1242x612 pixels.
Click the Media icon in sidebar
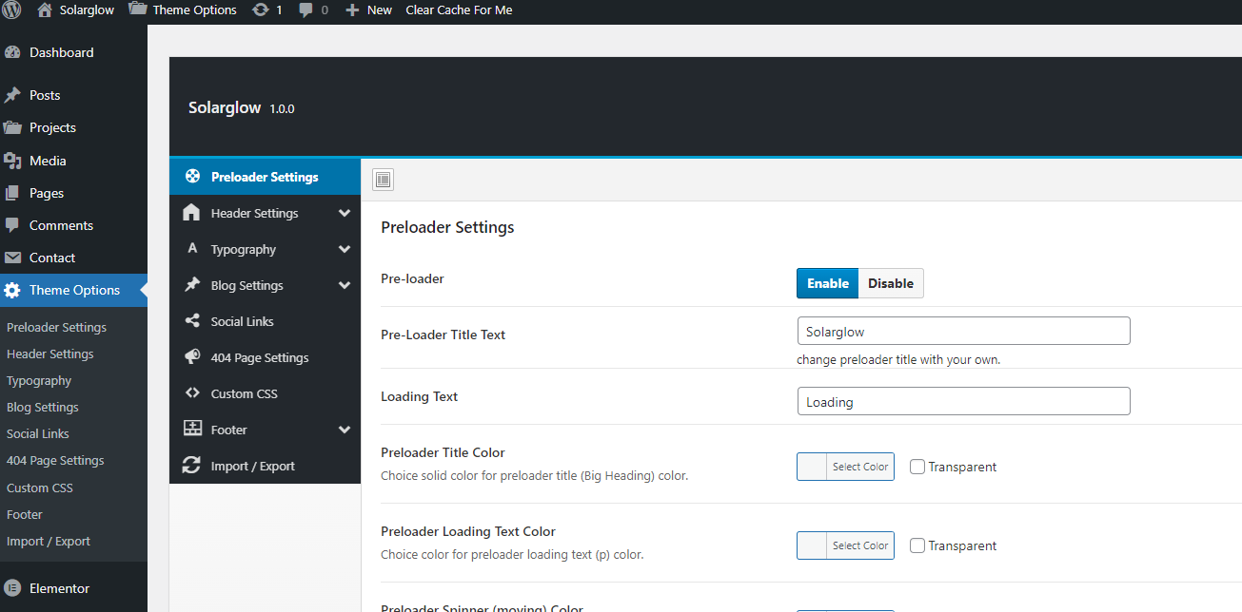coord(12,161)
